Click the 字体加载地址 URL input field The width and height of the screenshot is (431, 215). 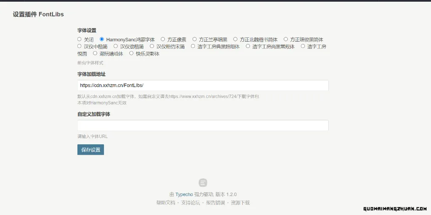pyautogui.click(x=203, y=85)
